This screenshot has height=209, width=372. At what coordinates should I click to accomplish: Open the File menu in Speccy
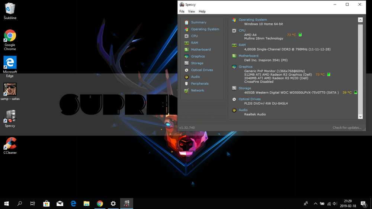point(182,12)
